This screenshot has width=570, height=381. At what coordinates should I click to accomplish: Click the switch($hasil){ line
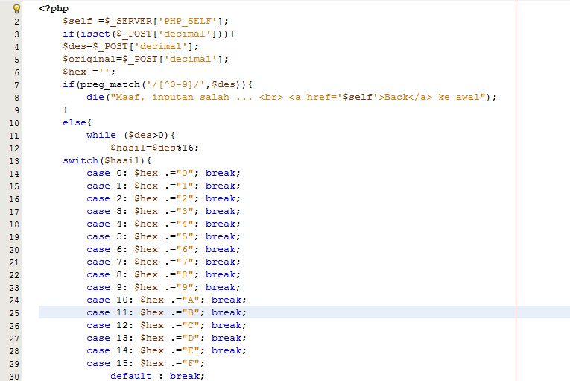click(x=107, y=160)
